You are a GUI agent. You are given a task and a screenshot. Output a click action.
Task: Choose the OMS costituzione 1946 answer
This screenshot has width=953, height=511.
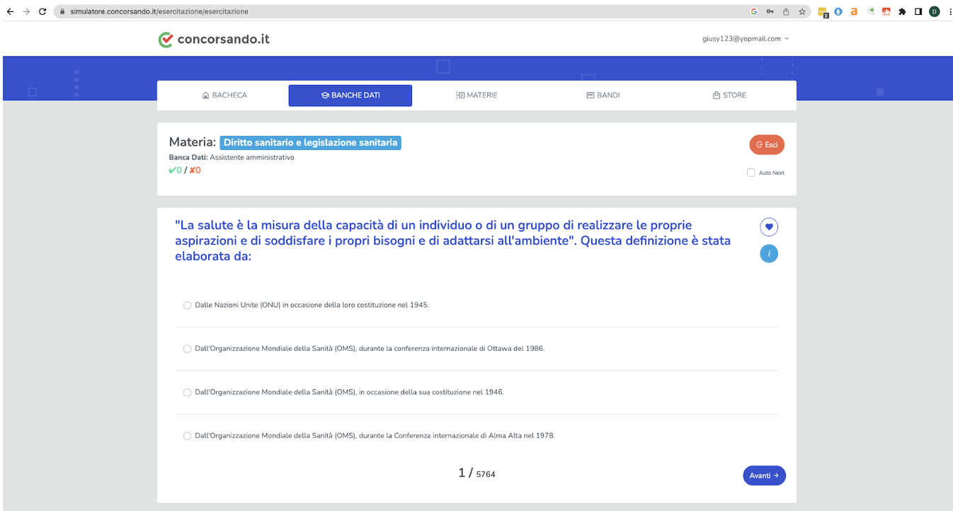(x=187, y=392)
